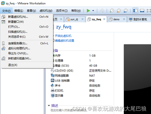Image resolution: width=151 pixels, height=114 pixels.
Task: Open the power options dropdown arrow
Action: point(93,11)
